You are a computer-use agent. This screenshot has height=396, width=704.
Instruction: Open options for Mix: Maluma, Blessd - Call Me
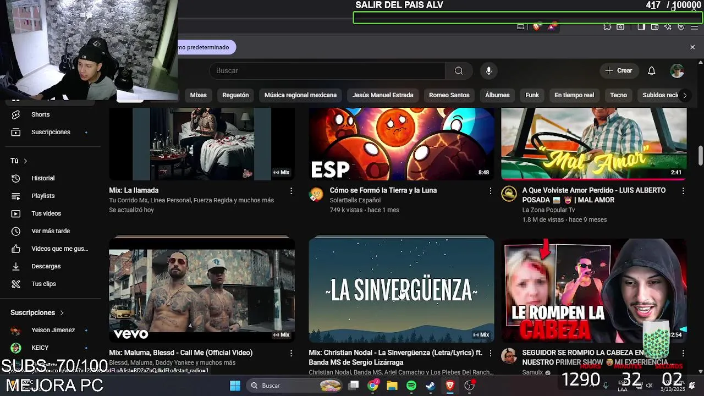click(291, 353)
